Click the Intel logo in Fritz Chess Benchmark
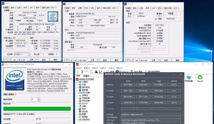This screenshot has width=214, height=124. (15, 79)
